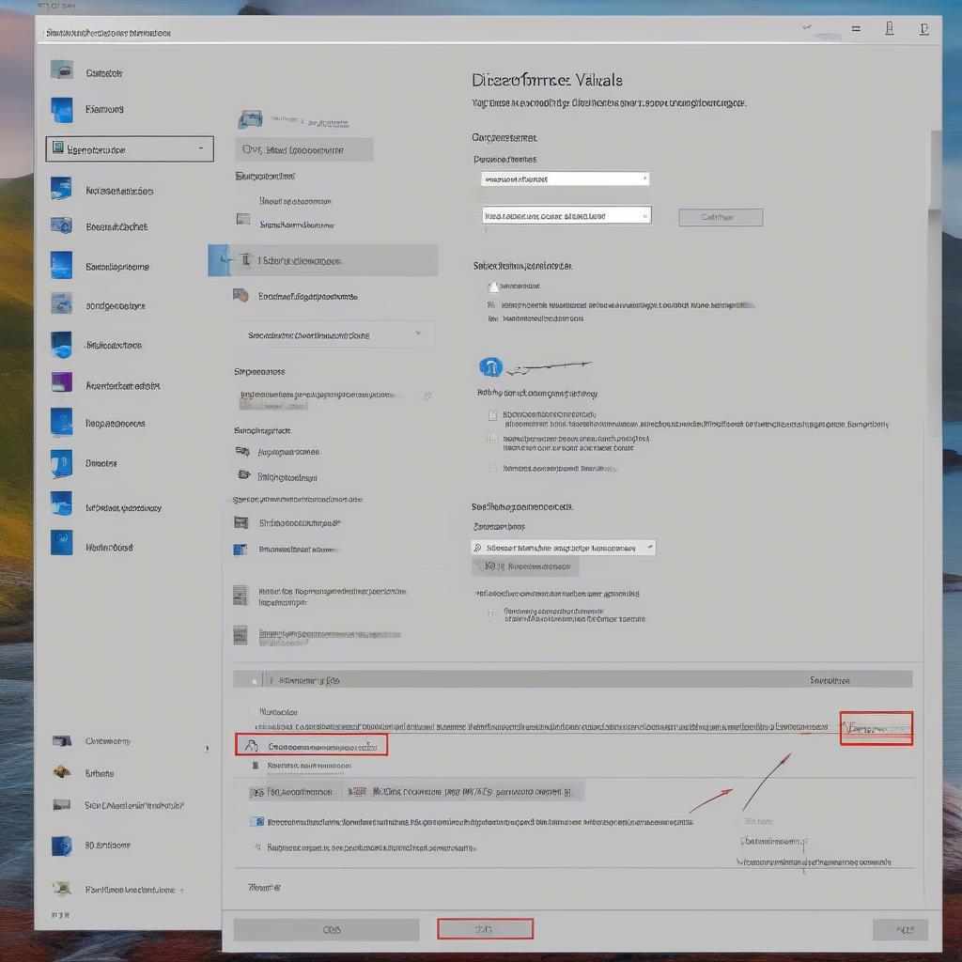
Task: Click the grey header strip below the printer icon
Action: [303, 149]
